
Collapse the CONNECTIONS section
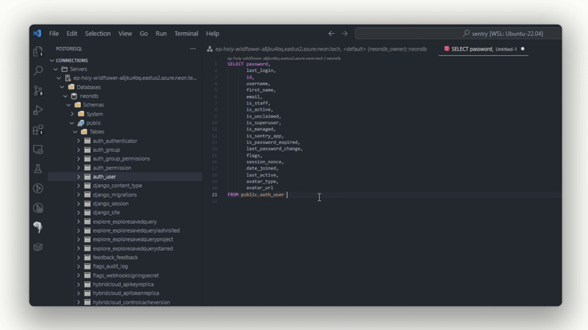click(51, 60)
